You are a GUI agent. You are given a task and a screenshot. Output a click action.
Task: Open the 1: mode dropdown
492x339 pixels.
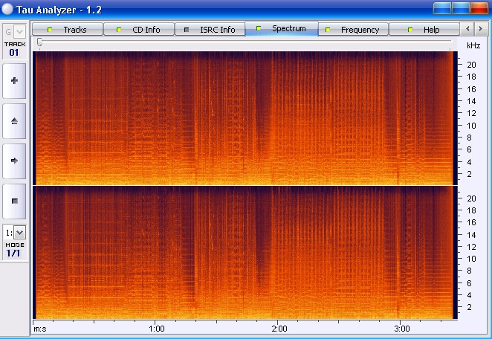click(x=19, y=233)
